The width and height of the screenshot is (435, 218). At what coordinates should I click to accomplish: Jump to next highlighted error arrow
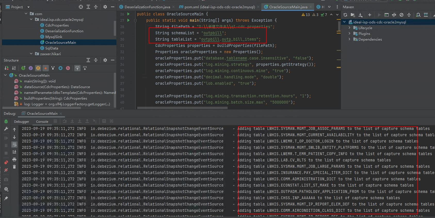tap(337, 15)
